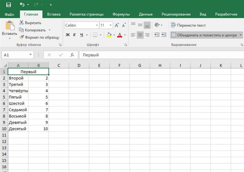Click the Select All corner triangle
This screenshot has height=172, width=244.
pos(5,65)
